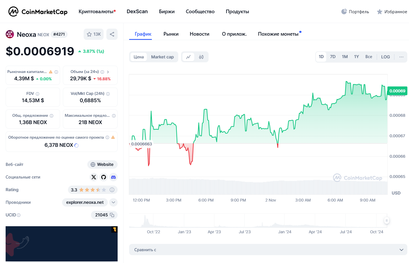This screenshot has height=263, width=409.
Task: Open chart more options ellipsis
Action: [x=401, y=57]
